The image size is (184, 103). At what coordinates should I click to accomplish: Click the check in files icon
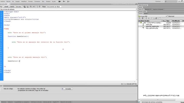(154, 18)
